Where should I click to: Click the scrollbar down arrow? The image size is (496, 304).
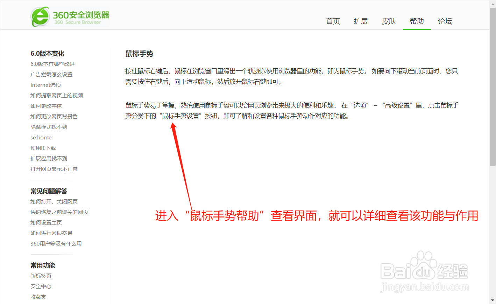click(x=493, y=300)
